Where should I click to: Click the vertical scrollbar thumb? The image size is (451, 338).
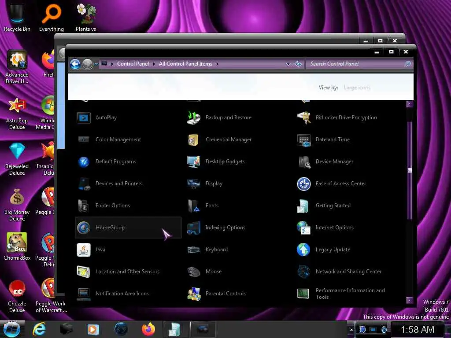coord(410,170)
